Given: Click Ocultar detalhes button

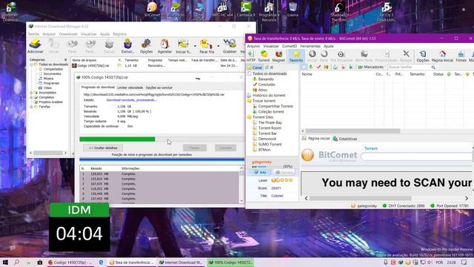Looking at the screenshot, I should click(x=103, y=148).
